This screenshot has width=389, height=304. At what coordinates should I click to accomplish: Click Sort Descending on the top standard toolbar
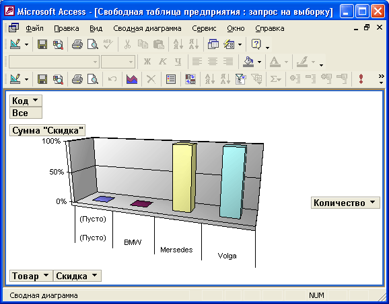pyautogui.click(x=194, y=44)
